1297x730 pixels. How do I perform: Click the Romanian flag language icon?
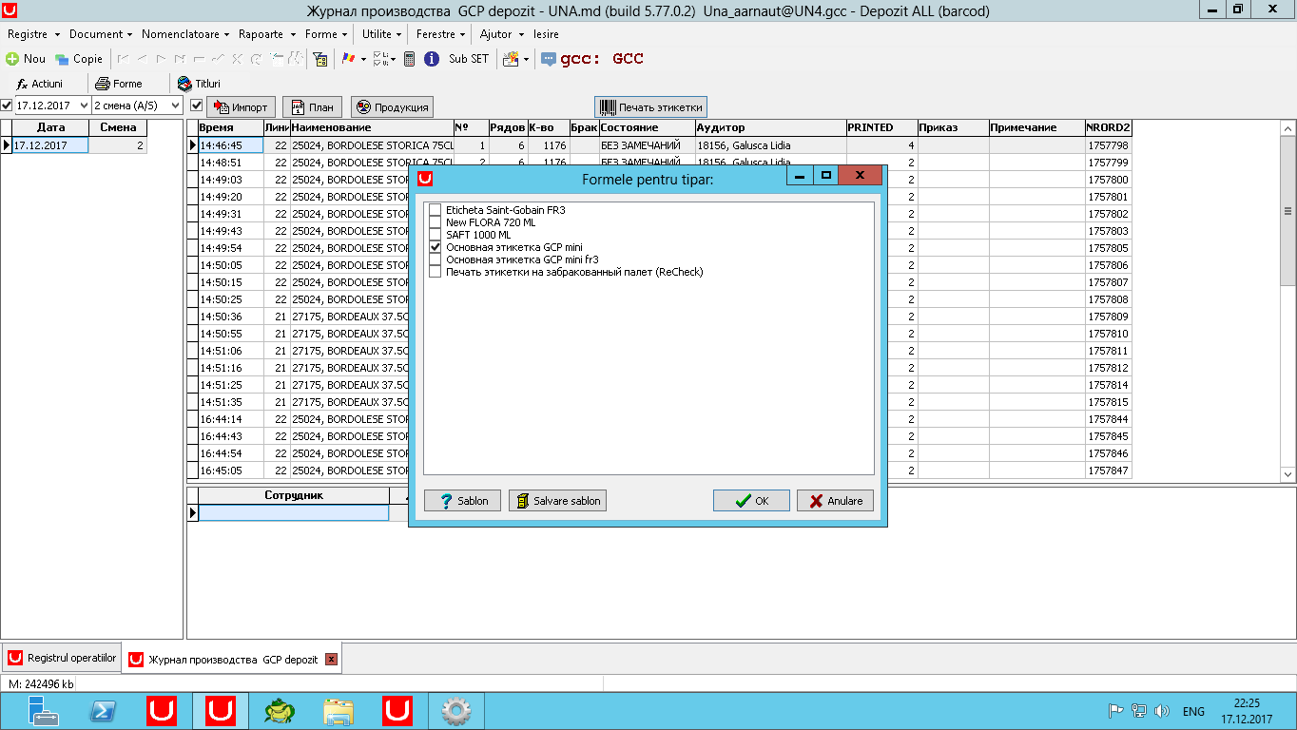[350, 59]
